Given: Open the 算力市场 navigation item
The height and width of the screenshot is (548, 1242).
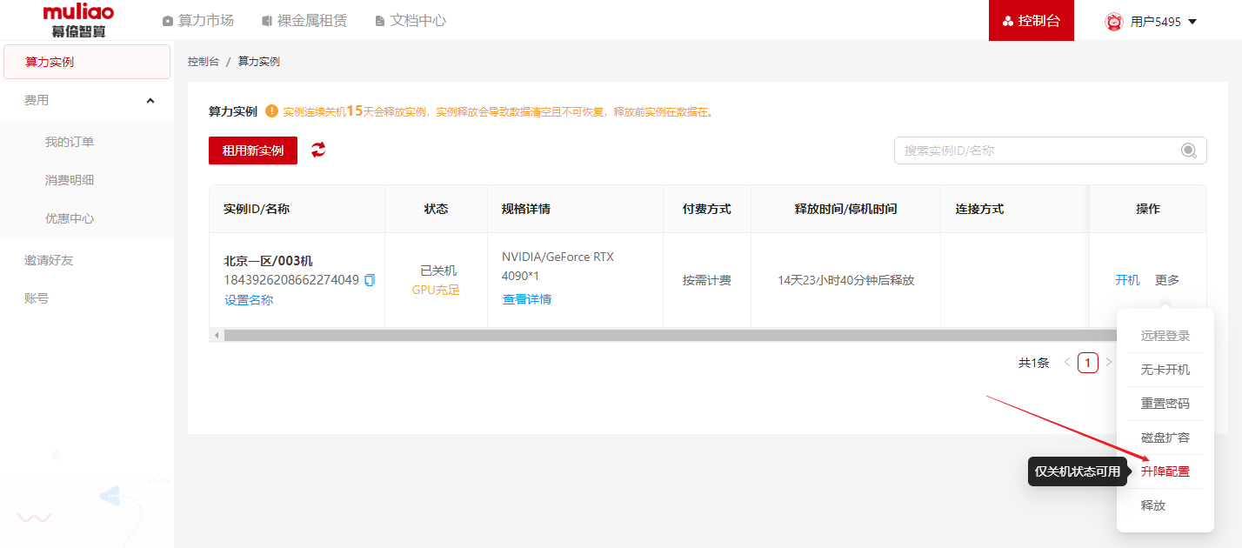Looking at the screenshot, I should coord(198,20).
